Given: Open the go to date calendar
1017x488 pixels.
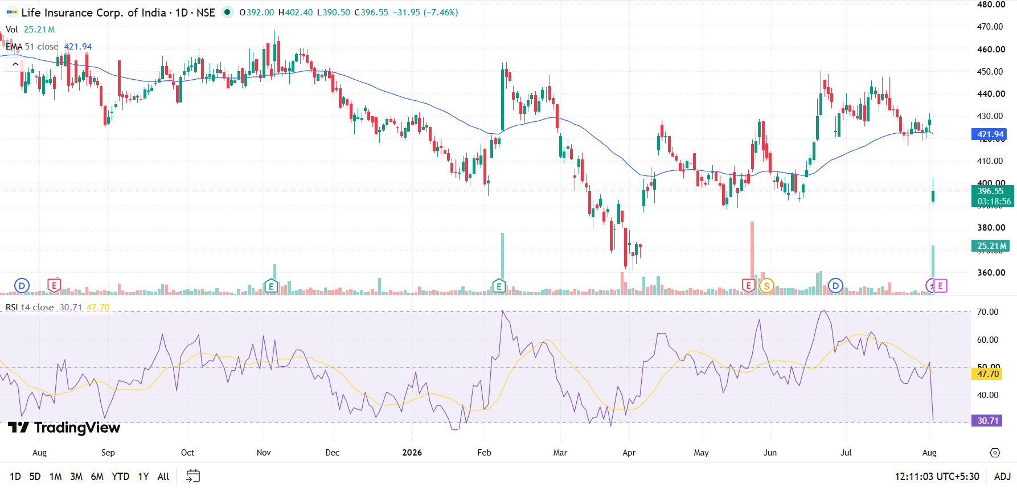Looking at the screenshot, I should 193,476.
